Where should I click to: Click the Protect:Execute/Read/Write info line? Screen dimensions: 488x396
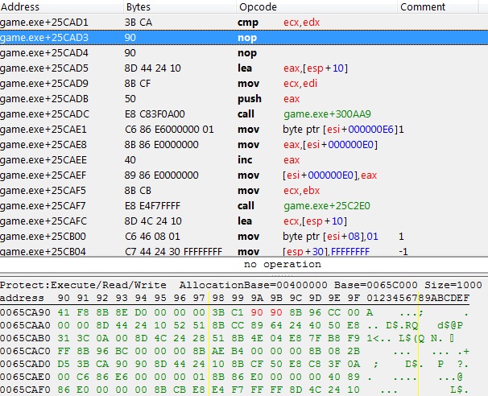click(241, 285)
